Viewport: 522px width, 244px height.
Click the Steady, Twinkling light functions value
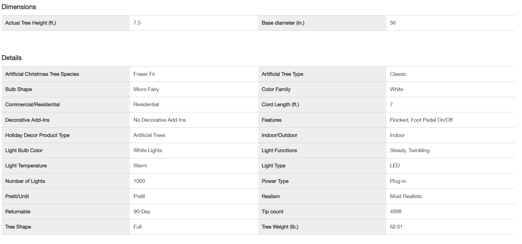[409, 150]
